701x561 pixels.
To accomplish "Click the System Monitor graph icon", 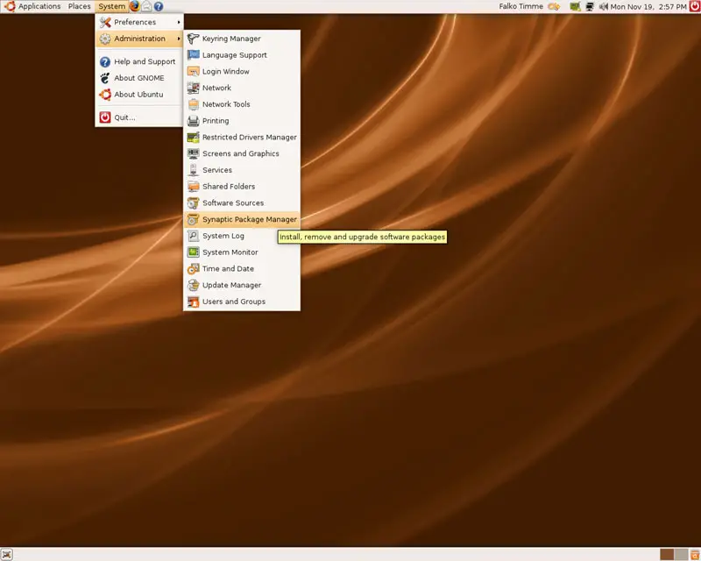I will click(193, 252).
